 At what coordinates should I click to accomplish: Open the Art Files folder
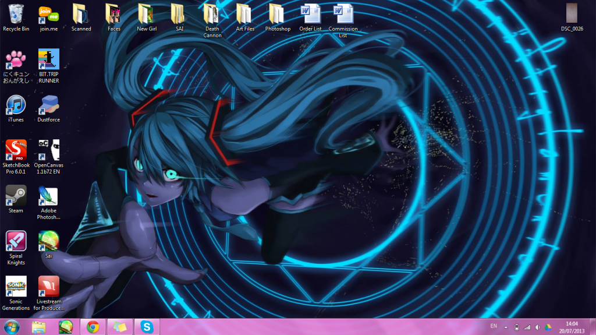click(x=245, y=17)
